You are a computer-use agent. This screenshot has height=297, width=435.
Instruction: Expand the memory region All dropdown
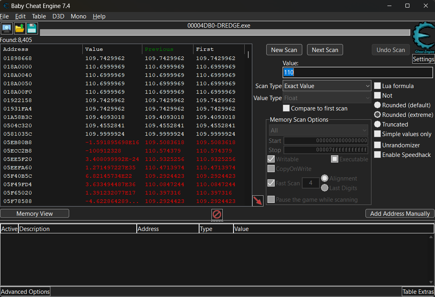[319, 130]
